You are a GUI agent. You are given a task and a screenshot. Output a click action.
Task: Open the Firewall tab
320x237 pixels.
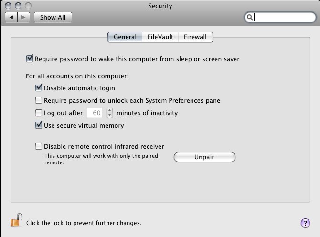[195, 37]
